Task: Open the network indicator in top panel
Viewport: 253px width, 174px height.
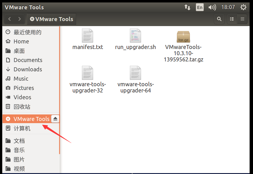Action: click(x=187, y=7)
